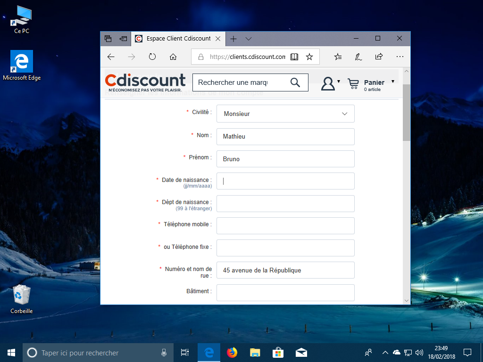Open the Mail app from taskbar

click(301, 353)
